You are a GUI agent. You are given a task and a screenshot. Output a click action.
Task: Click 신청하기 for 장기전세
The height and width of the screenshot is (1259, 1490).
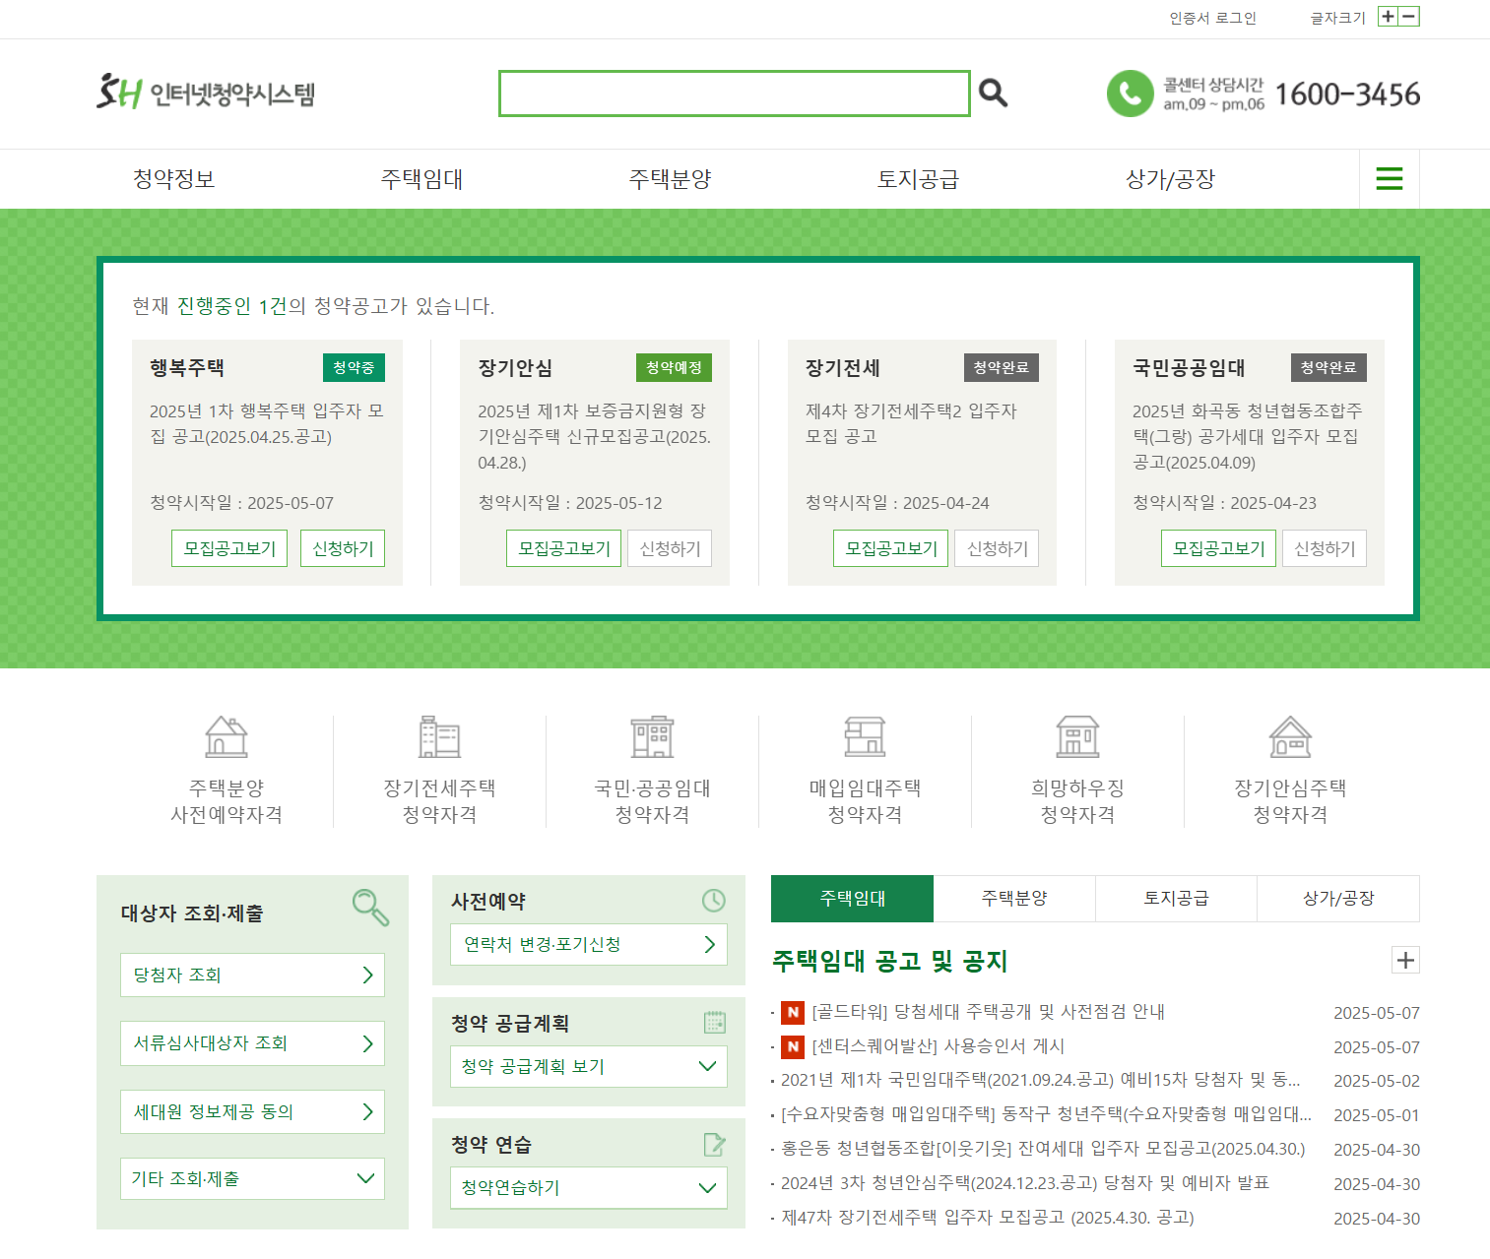click(997, 548)
